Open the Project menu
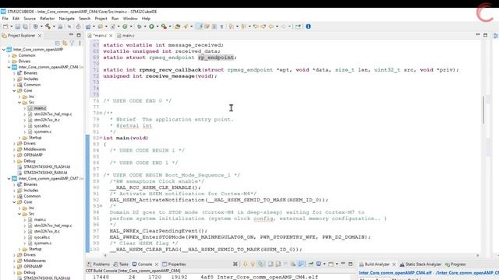 coord(101,19)
